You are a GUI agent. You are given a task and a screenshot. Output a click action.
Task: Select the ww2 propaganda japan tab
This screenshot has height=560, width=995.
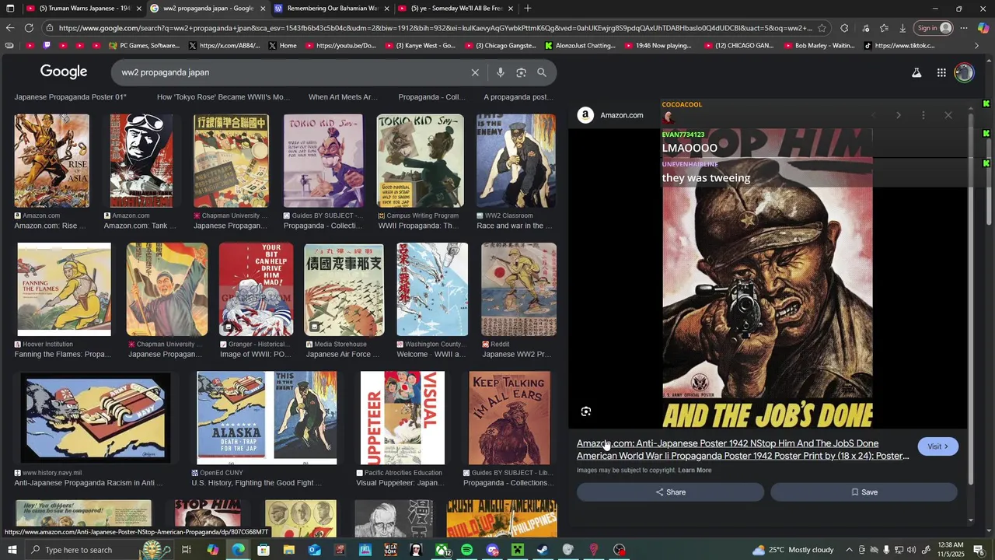[x=208, y=9]
